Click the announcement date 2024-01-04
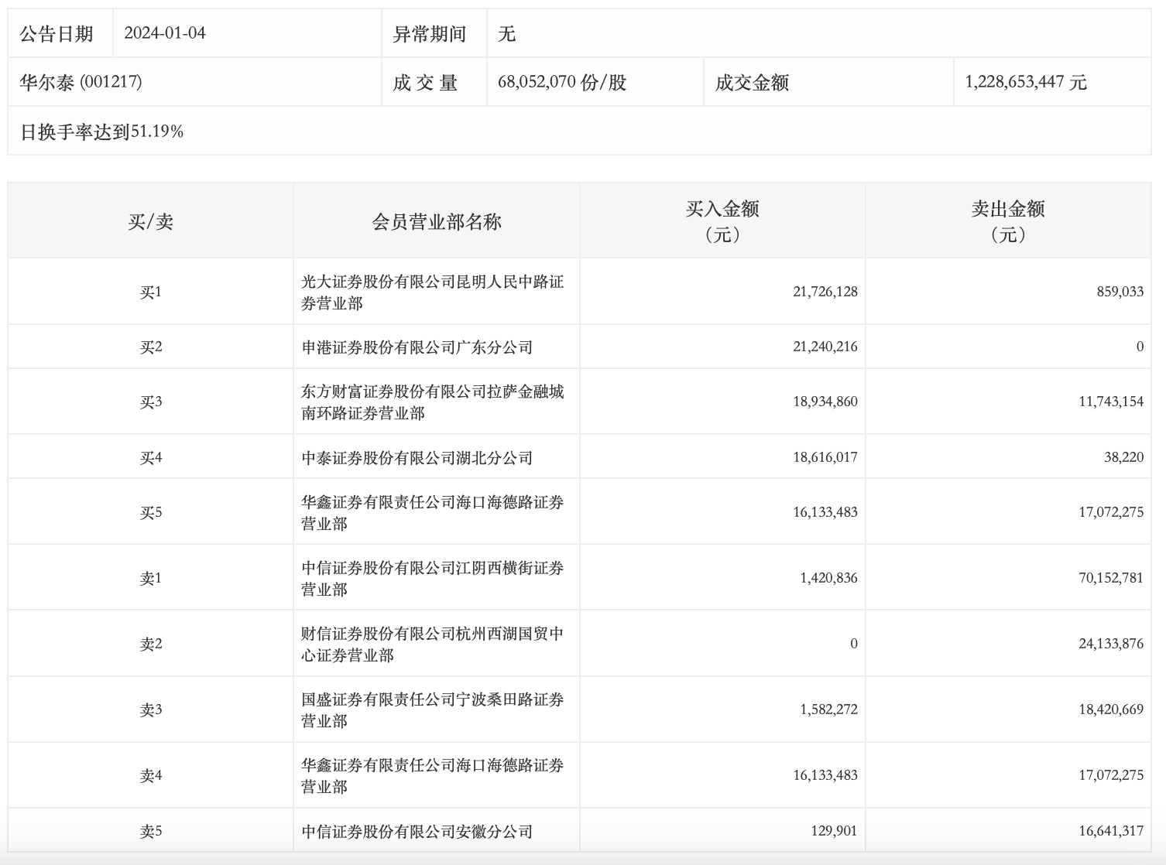The height and width of the screenshot is (865, 1166). tap(165, 33)
